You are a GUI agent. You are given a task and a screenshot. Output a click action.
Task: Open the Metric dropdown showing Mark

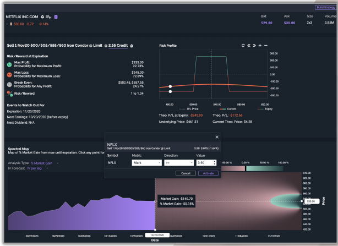coord(145,163)
